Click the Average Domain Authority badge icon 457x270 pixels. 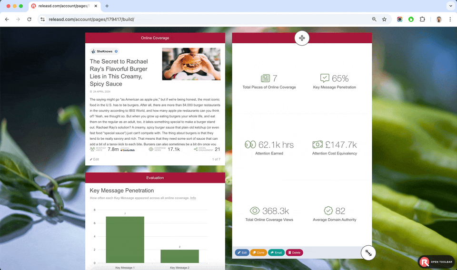(328, 211)
